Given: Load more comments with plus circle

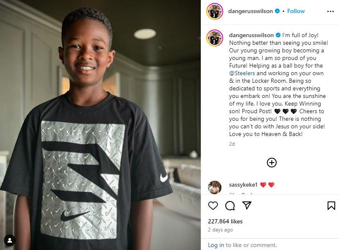Looking at the screenshot, I should 272,163.
